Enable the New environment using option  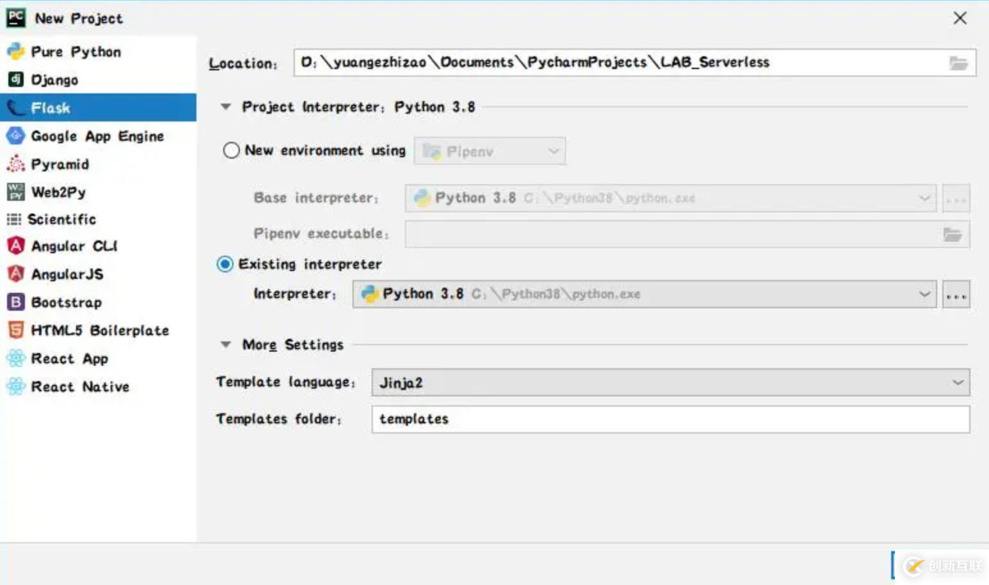coord(231,151)
